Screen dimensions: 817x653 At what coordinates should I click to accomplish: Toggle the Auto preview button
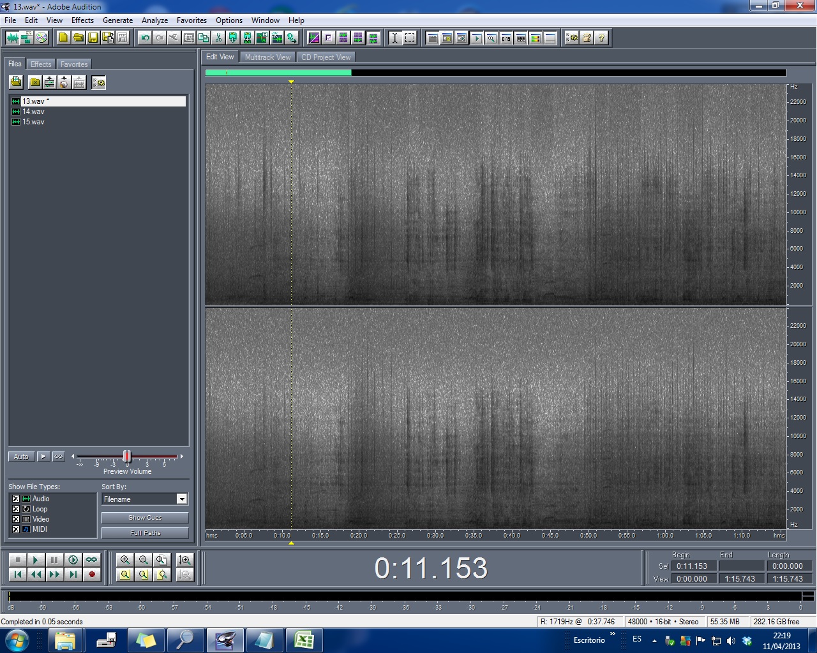21,457
